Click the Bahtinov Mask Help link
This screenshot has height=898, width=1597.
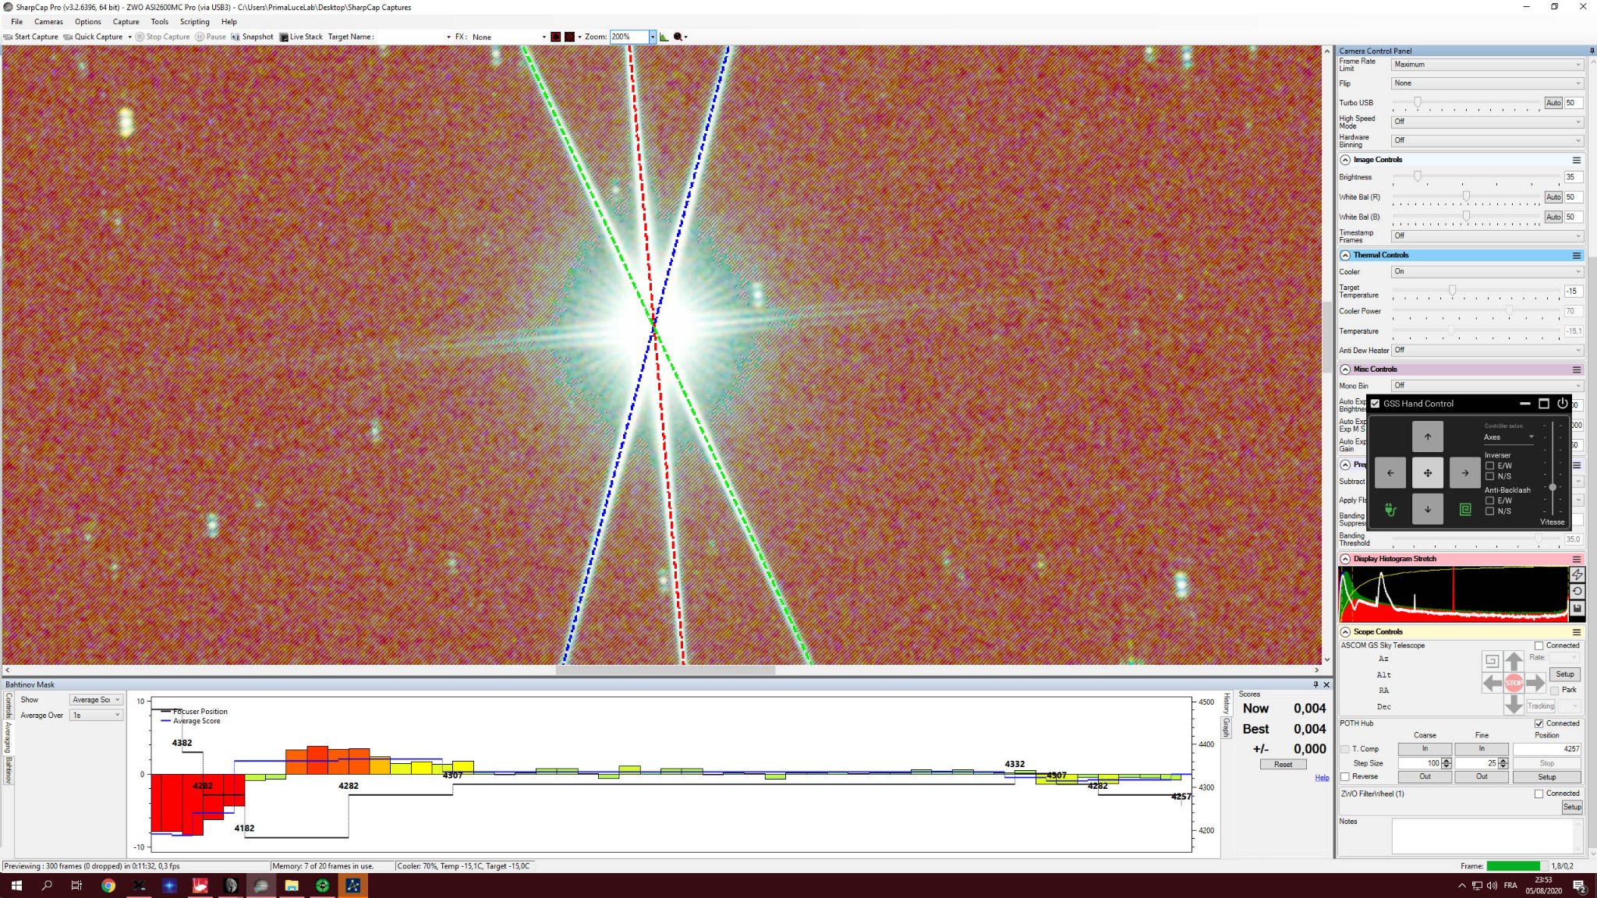tap(1322, 778)
